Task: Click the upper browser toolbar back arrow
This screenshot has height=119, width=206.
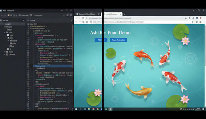Action: pos(76,18)
